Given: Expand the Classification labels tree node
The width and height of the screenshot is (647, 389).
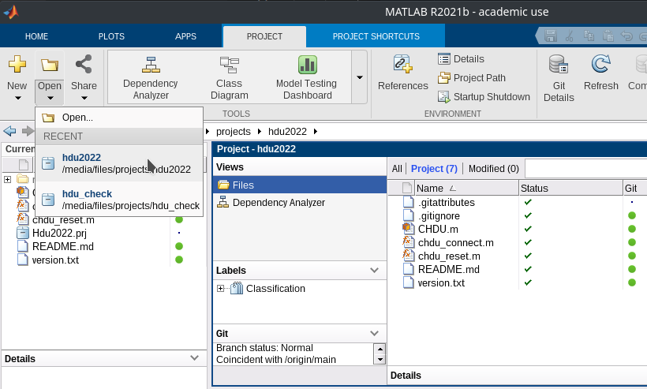Looking at the screenshot, I should [x=221, y=289].
